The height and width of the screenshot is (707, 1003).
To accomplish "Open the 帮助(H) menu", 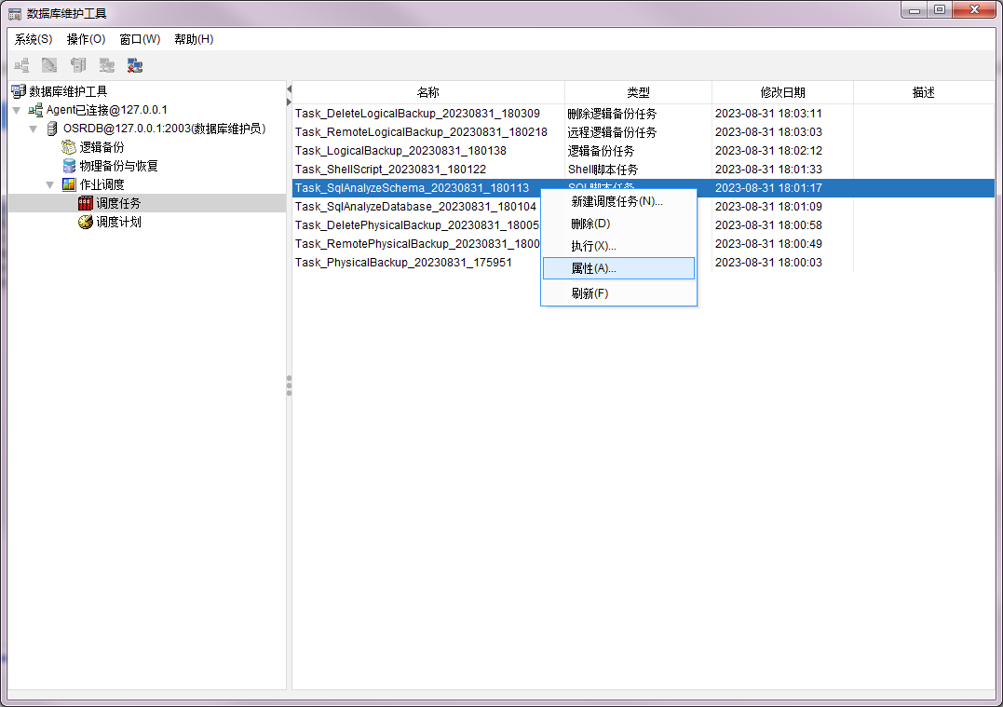I will [x=194, y=39].
